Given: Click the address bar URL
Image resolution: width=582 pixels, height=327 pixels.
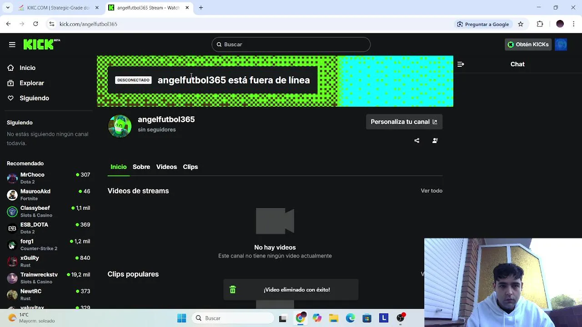Looking at the screenshot, I should point(88,24).
